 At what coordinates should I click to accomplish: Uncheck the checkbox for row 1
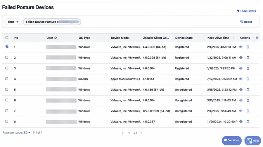pyautogui.click(x=7, y=47)
